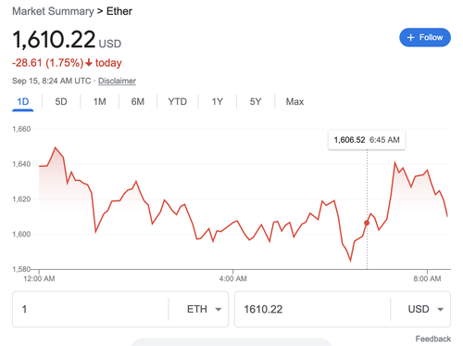Click the Feedback link

[x=433, y=339]
